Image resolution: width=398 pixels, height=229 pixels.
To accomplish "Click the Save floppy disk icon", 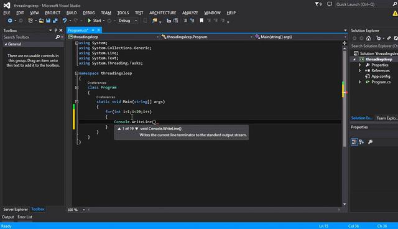I will tap(49, 21).
